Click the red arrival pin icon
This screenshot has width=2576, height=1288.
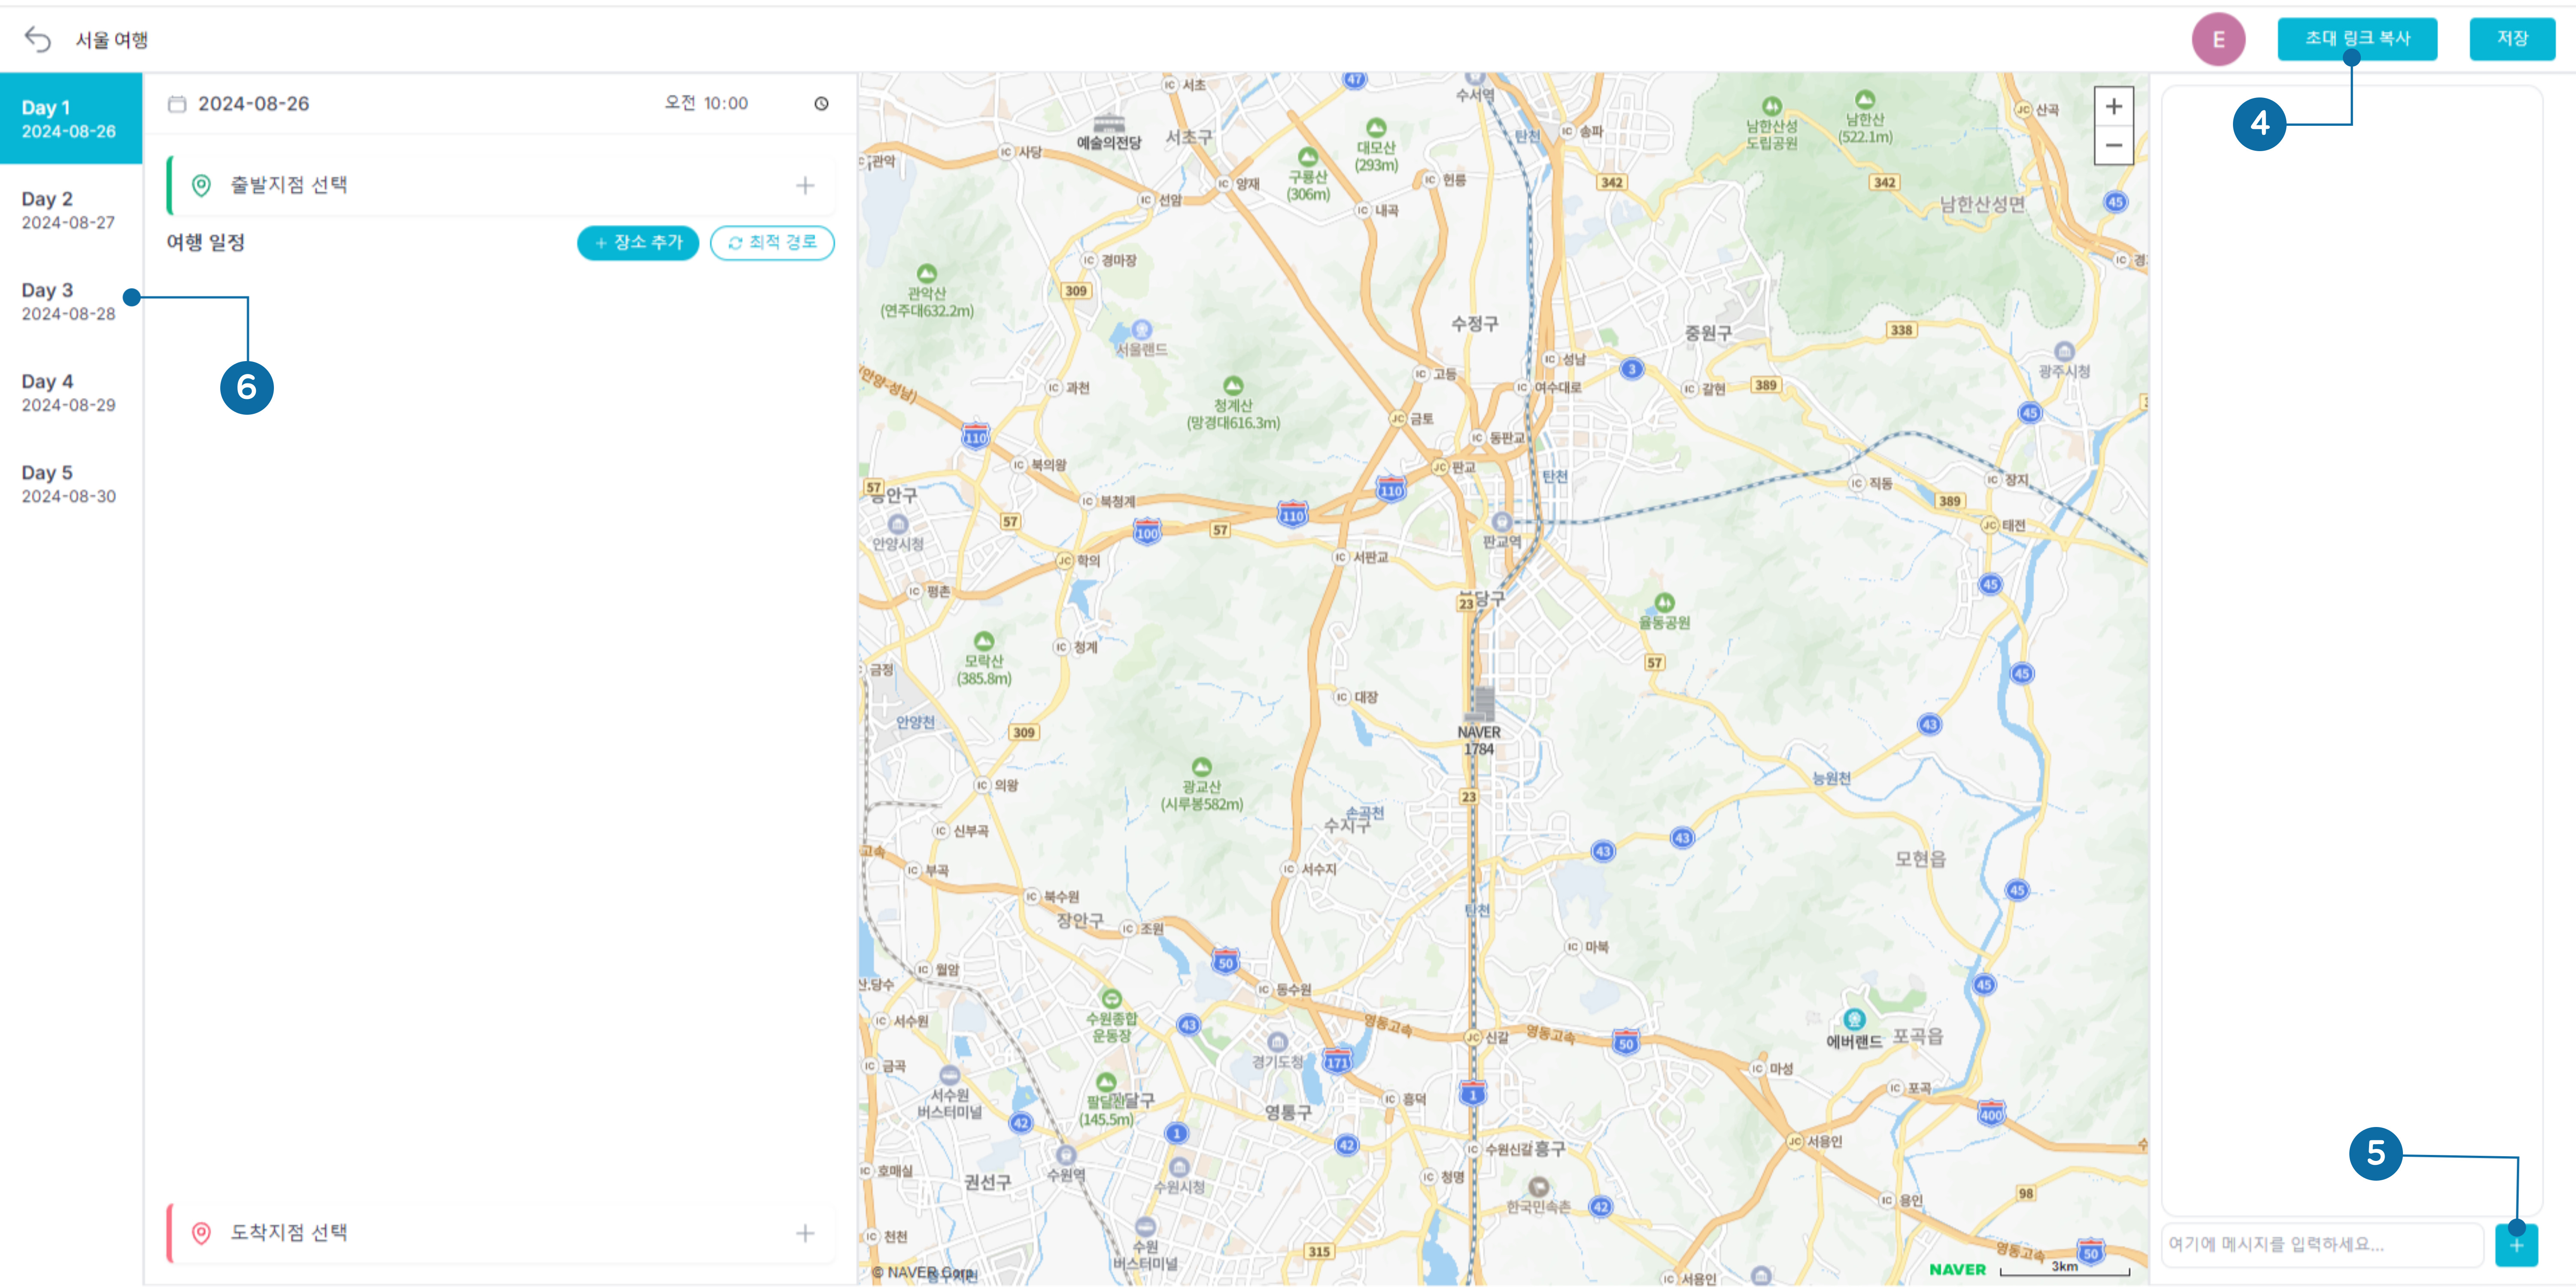(x=201, y=1233)
